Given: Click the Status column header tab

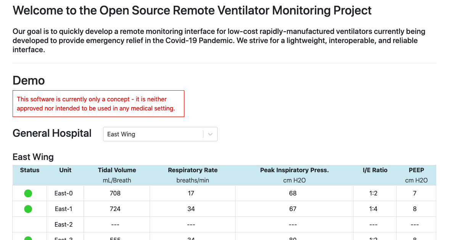Looking at the screenshot, I should click(29, 170).
